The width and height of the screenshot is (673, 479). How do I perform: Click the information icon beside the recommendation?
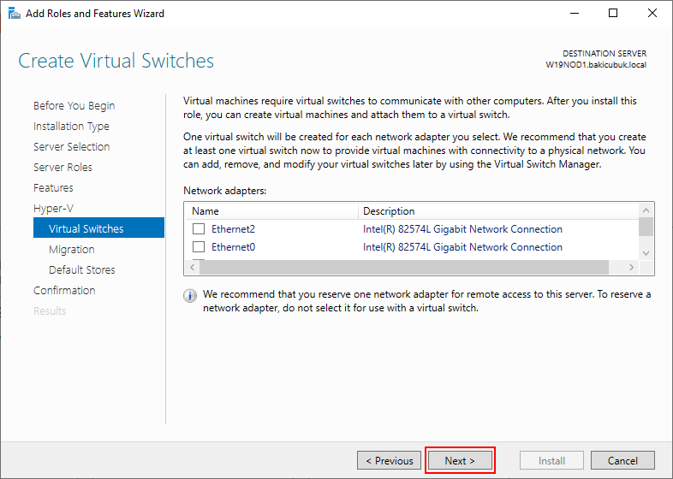coord(190,296)
